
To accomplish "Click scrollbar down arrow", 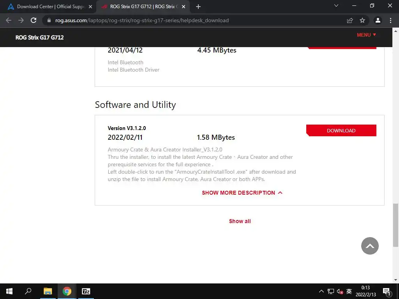I will coord(396,280).
